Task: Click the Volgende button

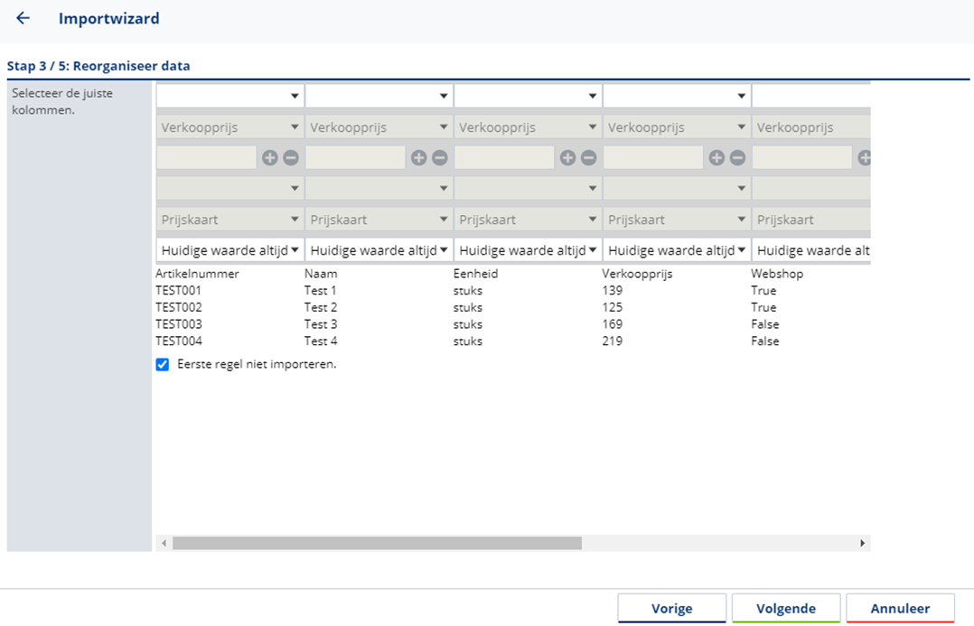Action: [786, 609]
